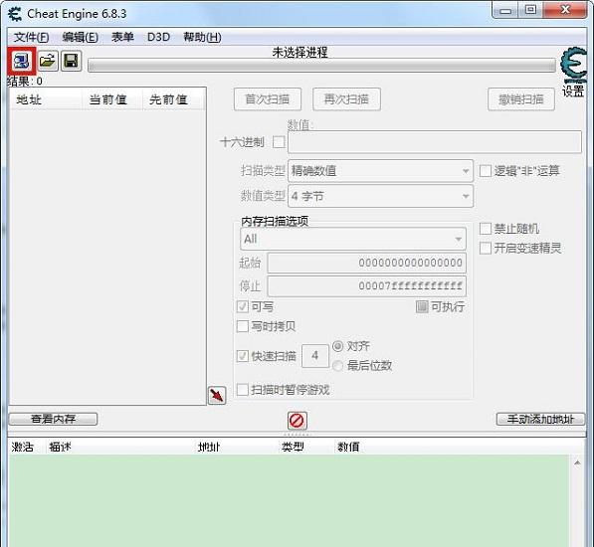This screenshot has width=594, height=547.
Task: Click the 撤销扫描 button
Action: (x=521, y=99)
